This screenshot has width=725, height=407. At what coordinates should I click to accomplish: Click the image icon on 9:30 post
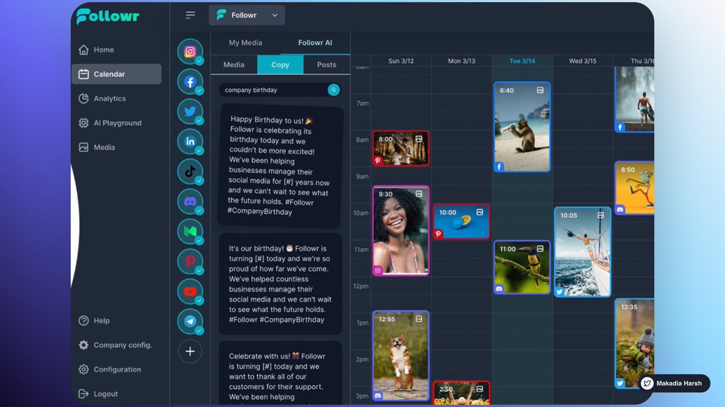[x=419, y=194]
